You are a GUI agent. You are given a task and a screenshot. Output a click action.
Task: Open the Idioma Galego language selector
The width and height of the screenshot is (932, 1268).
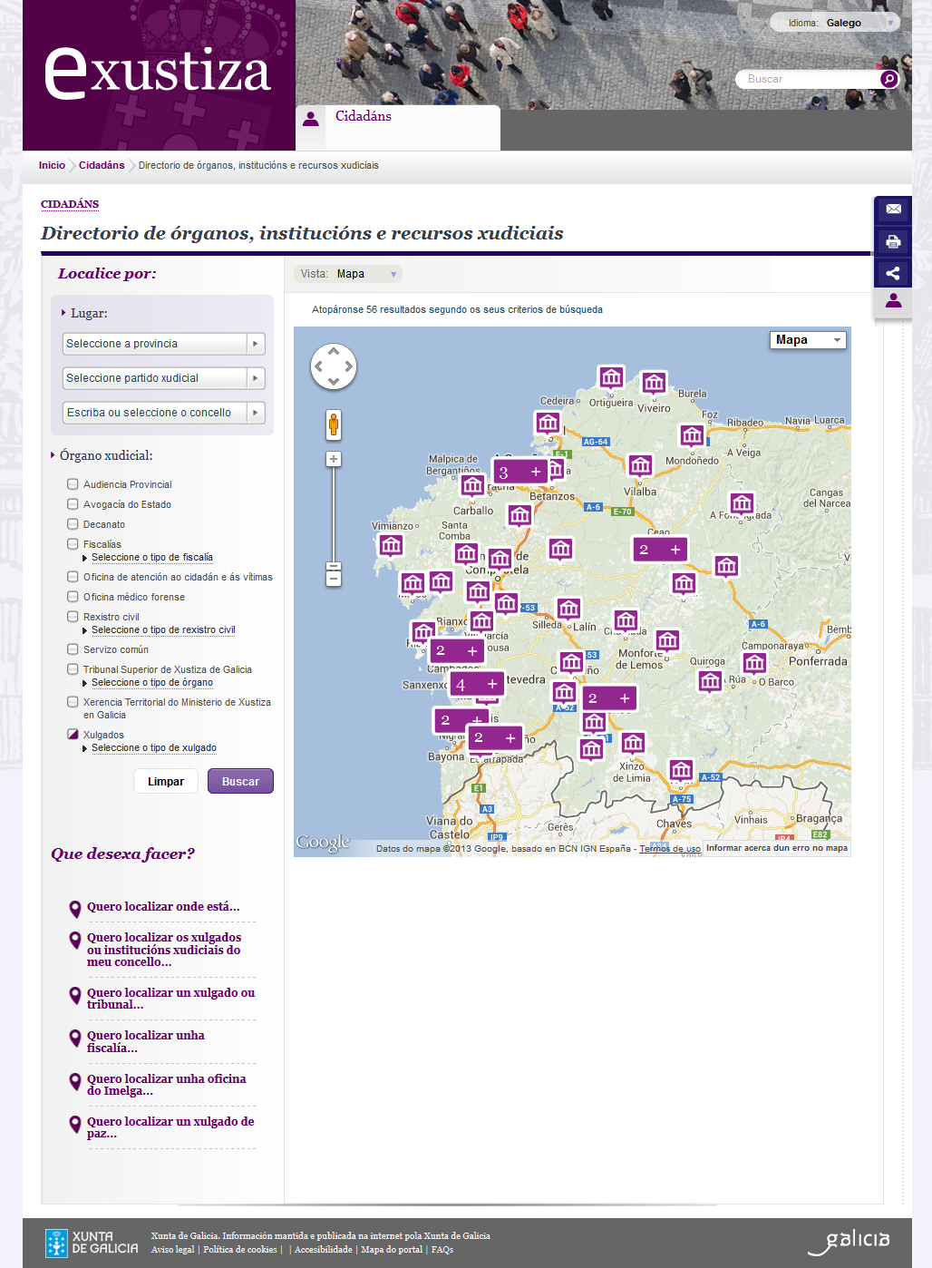[x=842, y=23]
